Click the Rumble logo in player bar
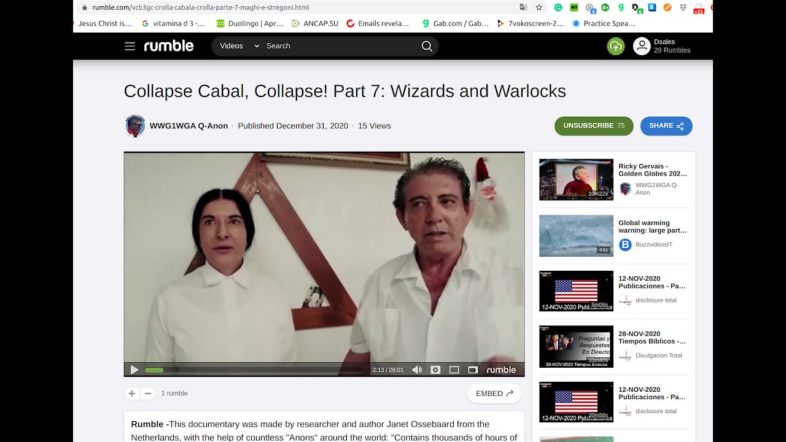786x442 pixels. pyautogui.click(x=501, y=370)
